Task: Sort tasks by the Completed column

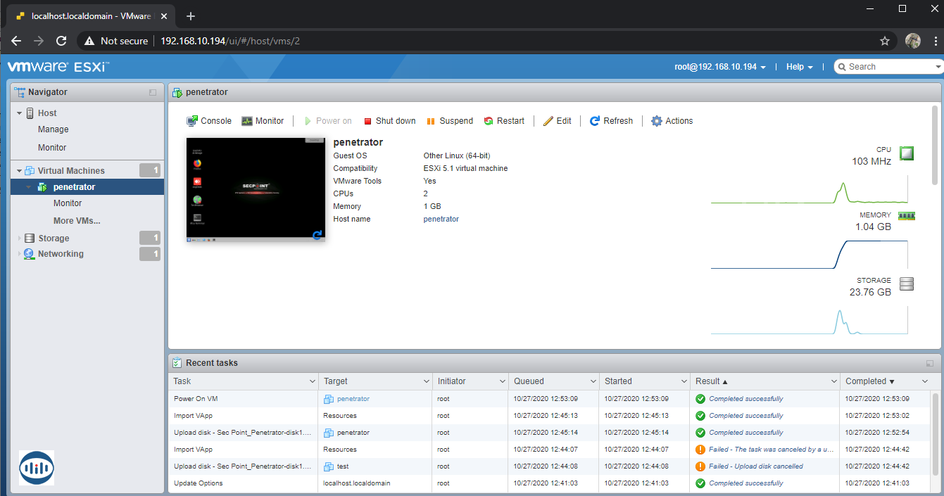Action: tap(869, 381)
